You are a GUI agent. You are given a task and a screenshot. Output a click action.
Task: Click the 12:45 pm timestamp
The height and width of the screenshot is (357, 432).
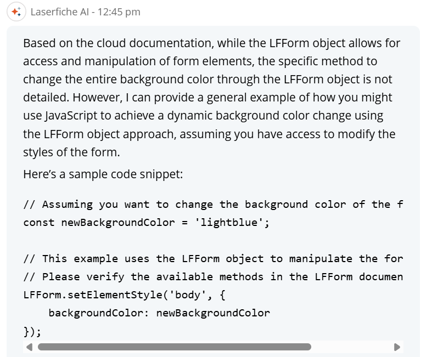tap(119, 12)
